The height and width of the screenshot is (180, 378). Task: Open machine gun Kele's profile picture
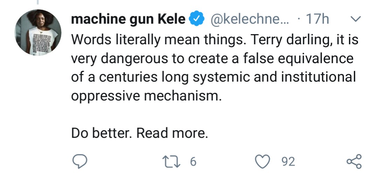[38, 32]
